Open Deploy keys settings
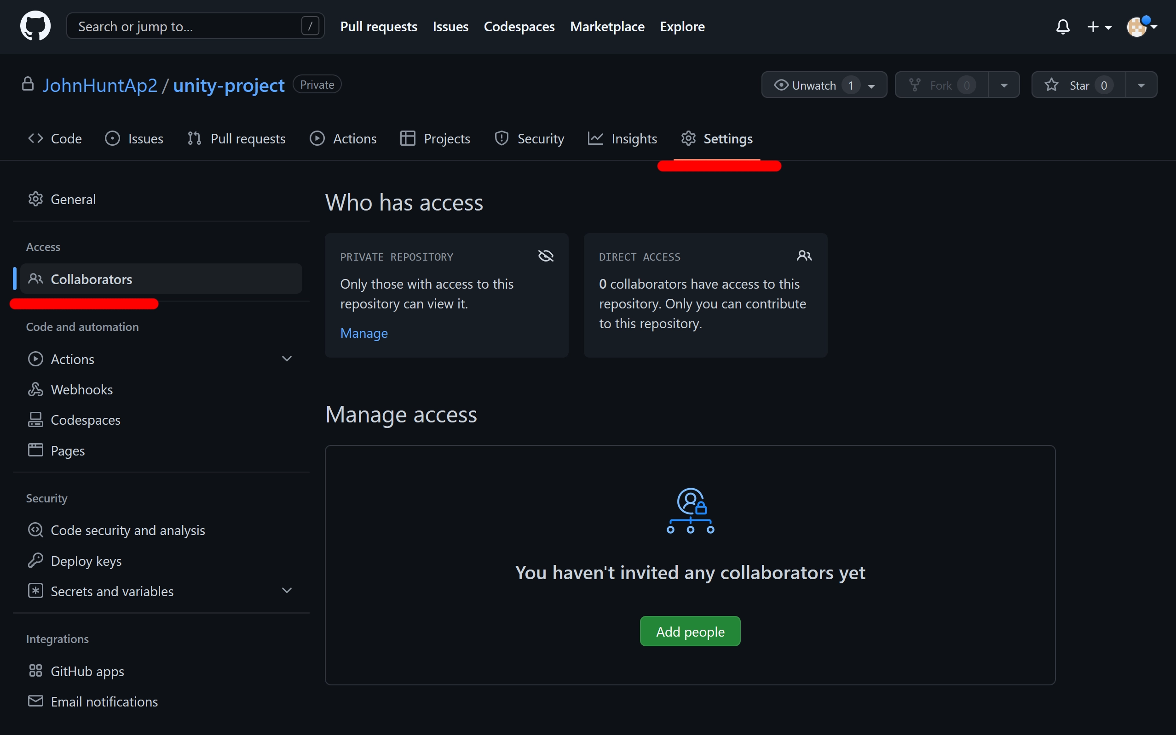 (x=86, y=560)
